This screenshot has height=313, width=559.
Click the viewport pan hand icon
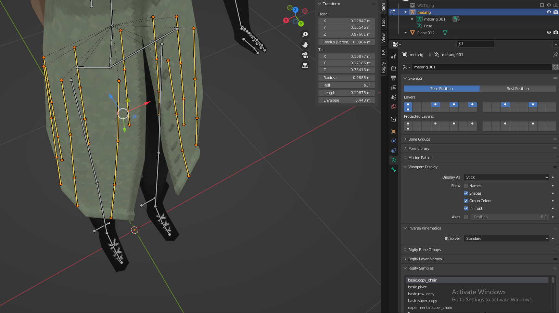[305, 45]
